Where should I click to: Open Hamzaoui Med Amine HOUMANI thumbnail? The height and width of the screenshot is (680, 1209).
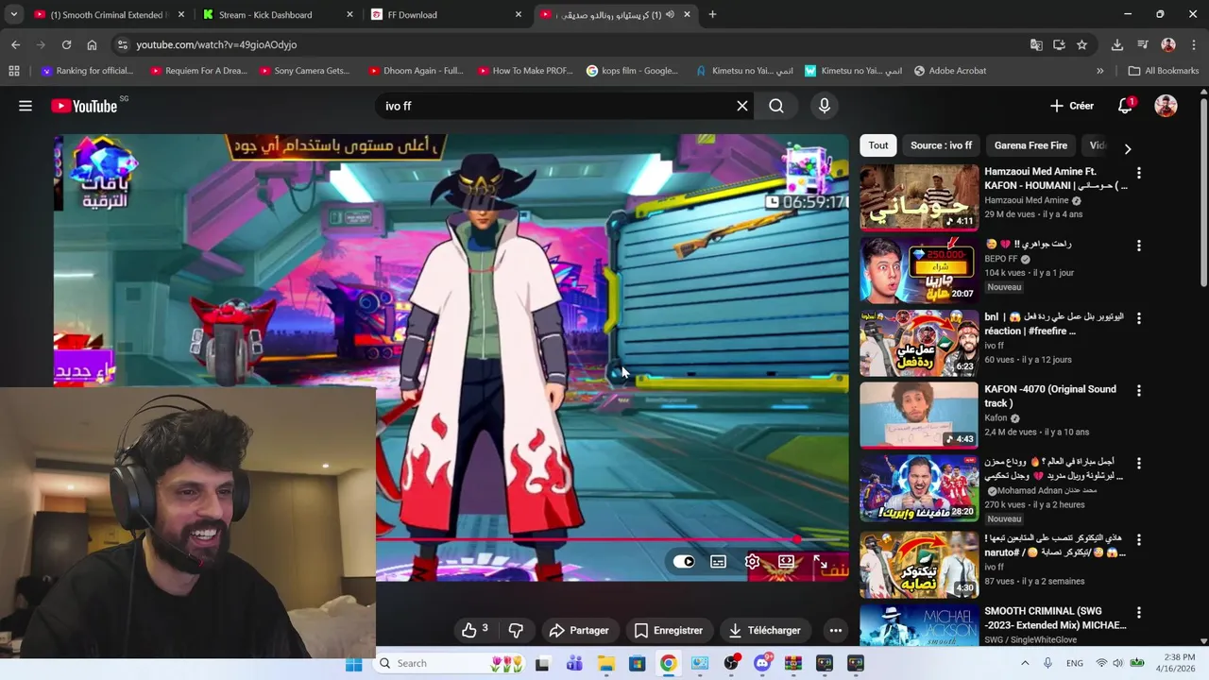919,197
